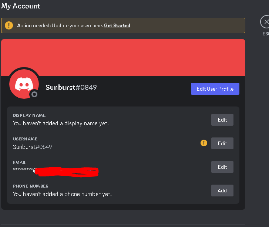Edit the username Sunburst#0849
The width and height of the screenshot is (269, 227).
(x=222, y=143)
